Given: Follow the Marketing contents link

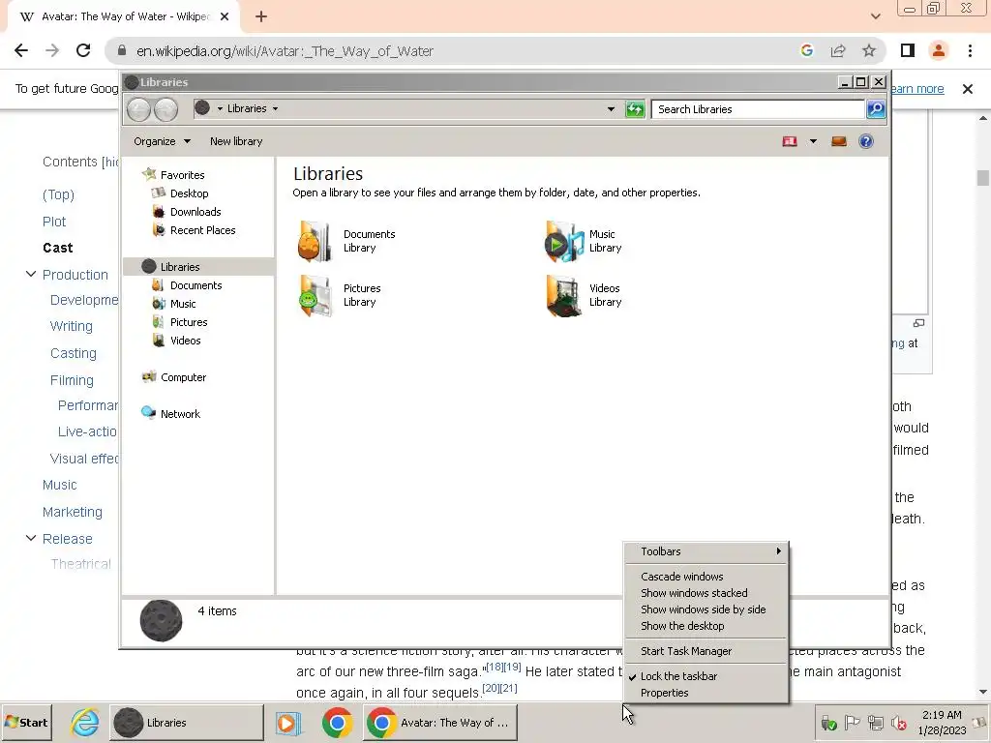Looking at the screenshot, I should (x=72, y=512).
